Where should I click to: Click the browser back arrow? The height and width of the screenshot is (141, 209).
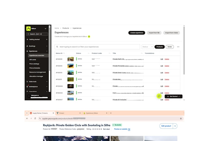coord(27,118)
